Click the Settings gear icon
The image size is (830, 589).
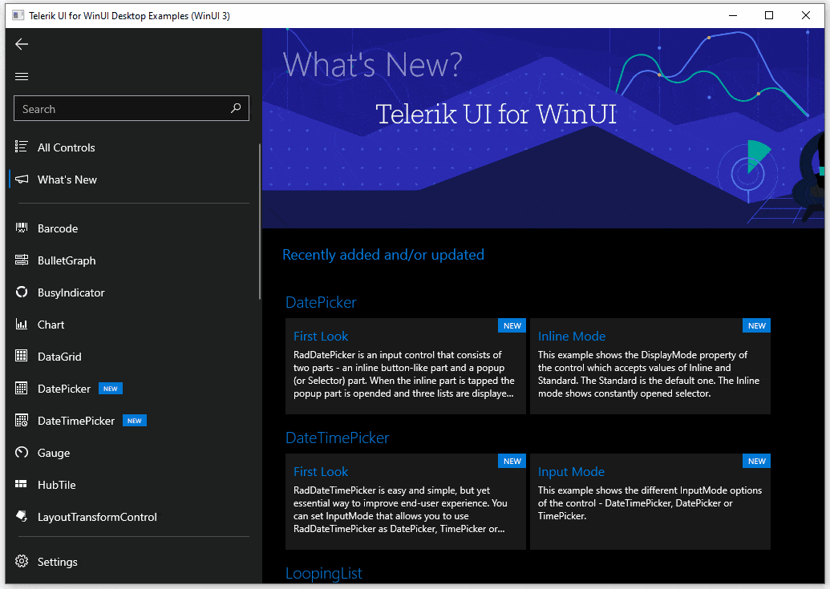point(21,561)
